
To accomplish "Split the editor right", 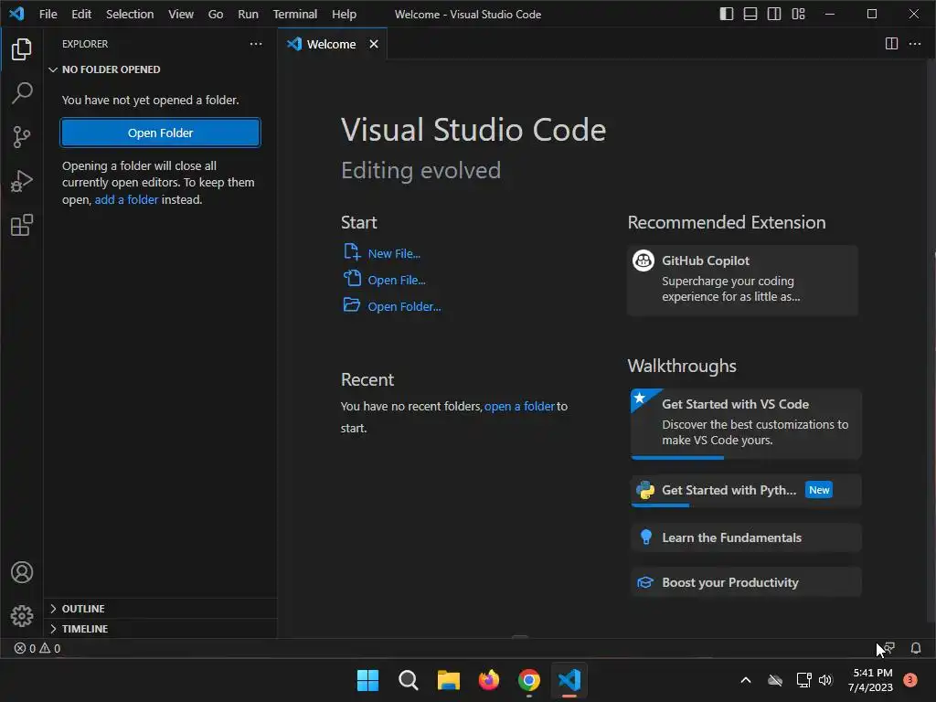I will 891,44.
